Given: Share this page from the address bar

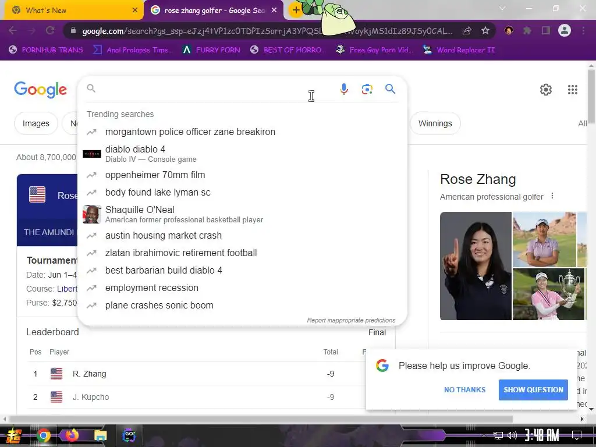Looking at the screenshot, I should point(467,31).
